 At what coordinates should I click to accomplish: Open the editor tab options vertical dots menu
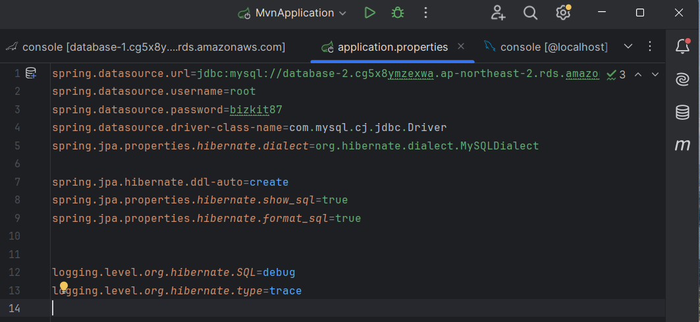(649, 46)
